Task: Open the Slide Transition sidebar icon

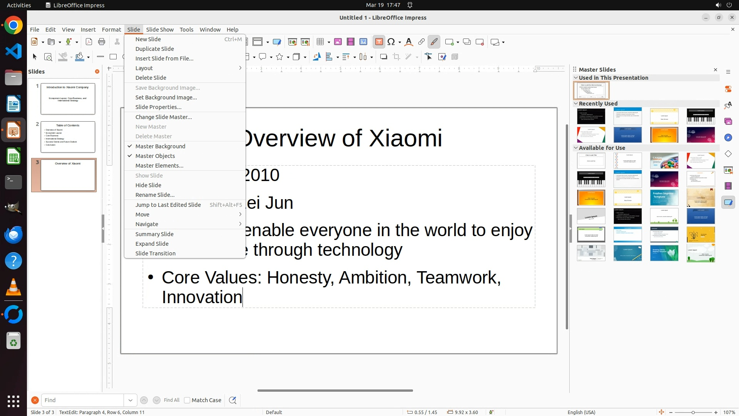Action: 728,170
